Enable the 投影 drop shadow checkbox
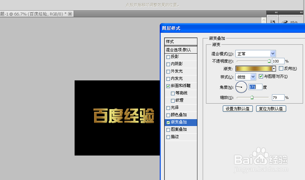Screen dimensions: 305x180 (x=168, y=57)
